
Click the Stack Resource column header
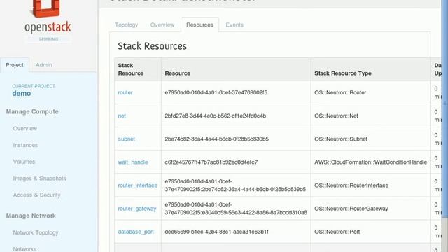[x=138, y=69]
